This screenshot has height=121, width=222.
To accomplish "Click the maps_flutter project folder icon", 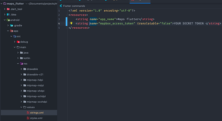I will (x=5, y=4).
